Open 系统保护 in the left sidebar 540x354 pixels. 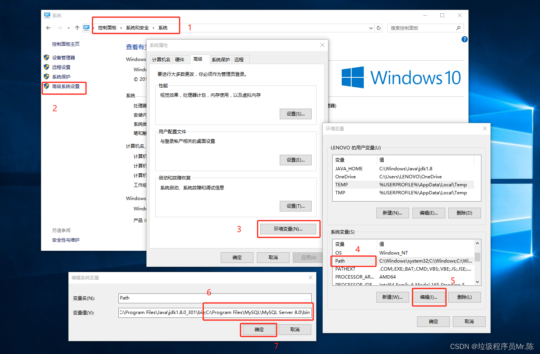[x=61, y=77]
